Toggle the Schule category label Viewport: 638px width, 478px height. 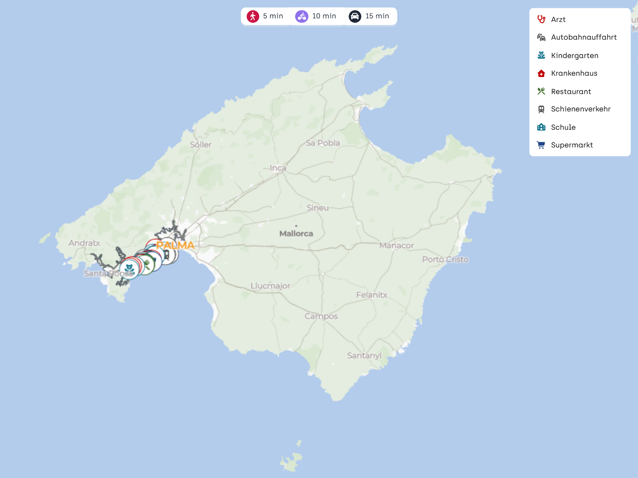pyautogui.click(x=563, y=127)
